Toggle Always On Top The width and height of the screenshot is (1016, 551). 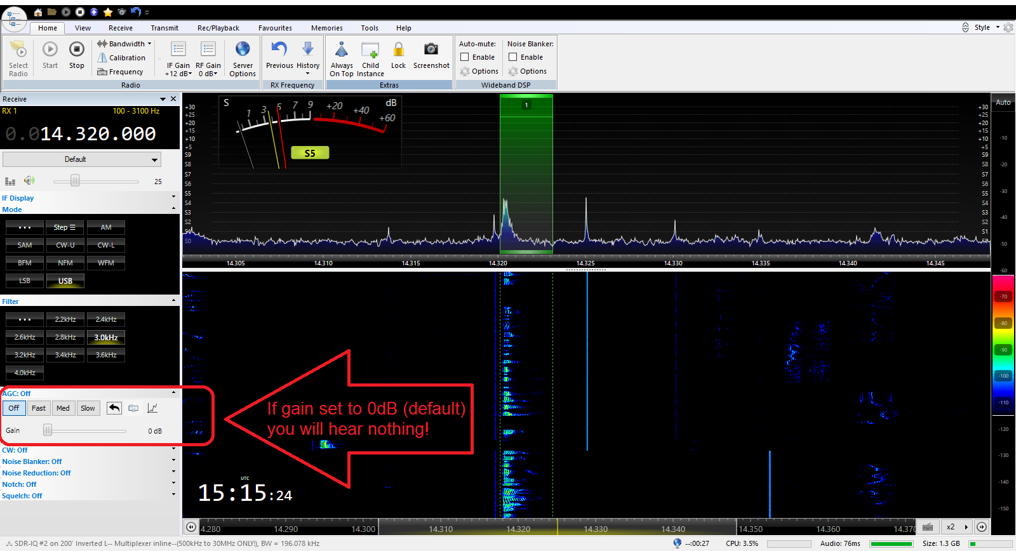pos(342,50)
